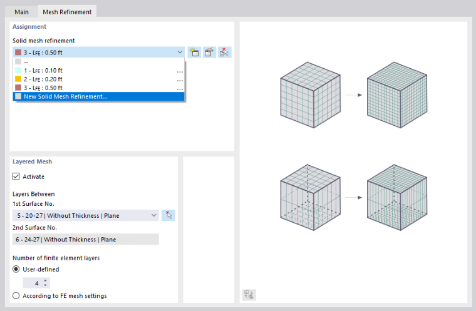476x311 pixels.
Task: Choose 'New Solid Mesh Refinement...' option
Action: tap(99, 96)
